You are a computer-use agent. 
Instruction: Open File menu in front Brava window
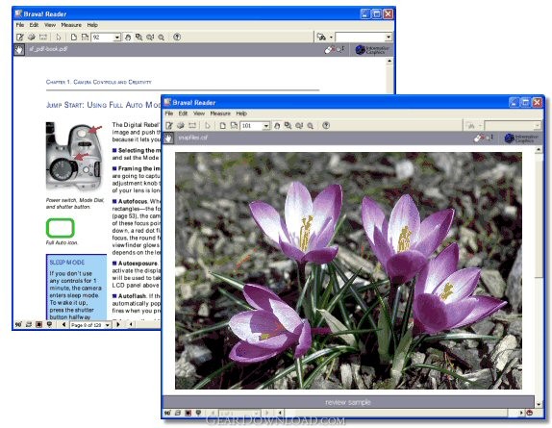[x=169, y=113]
